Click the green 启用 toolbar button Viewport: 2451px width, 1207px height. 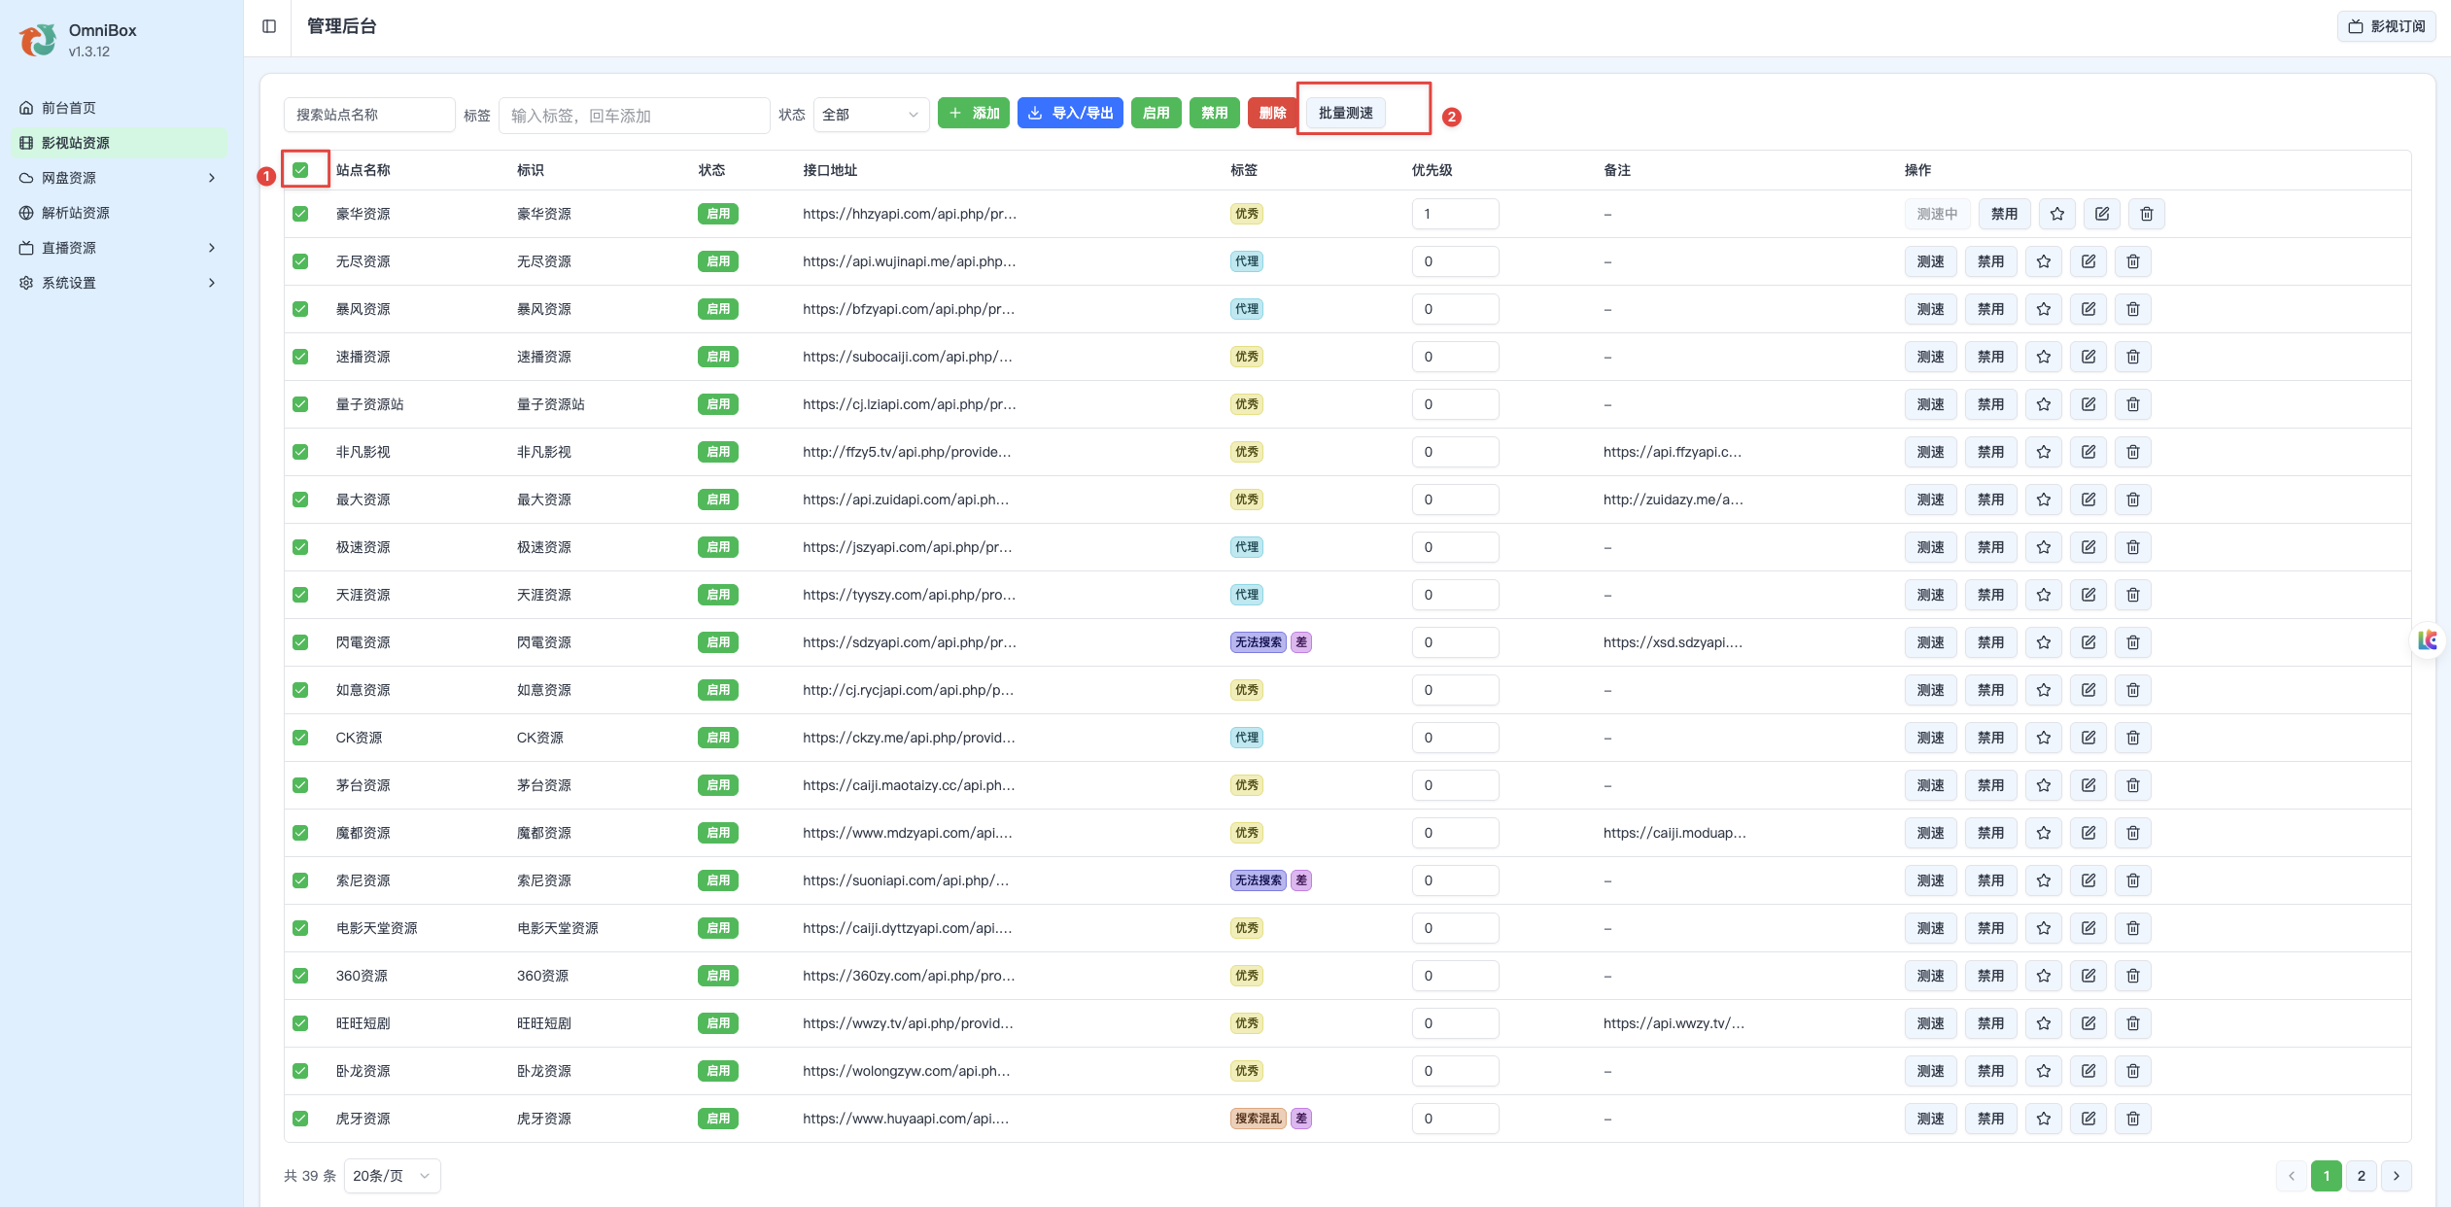pos(1156,113)
